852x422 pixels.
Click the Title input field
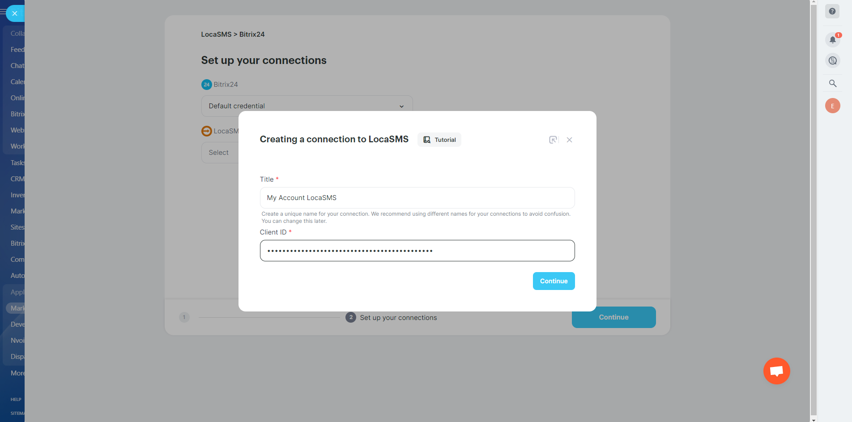(417, 198)
